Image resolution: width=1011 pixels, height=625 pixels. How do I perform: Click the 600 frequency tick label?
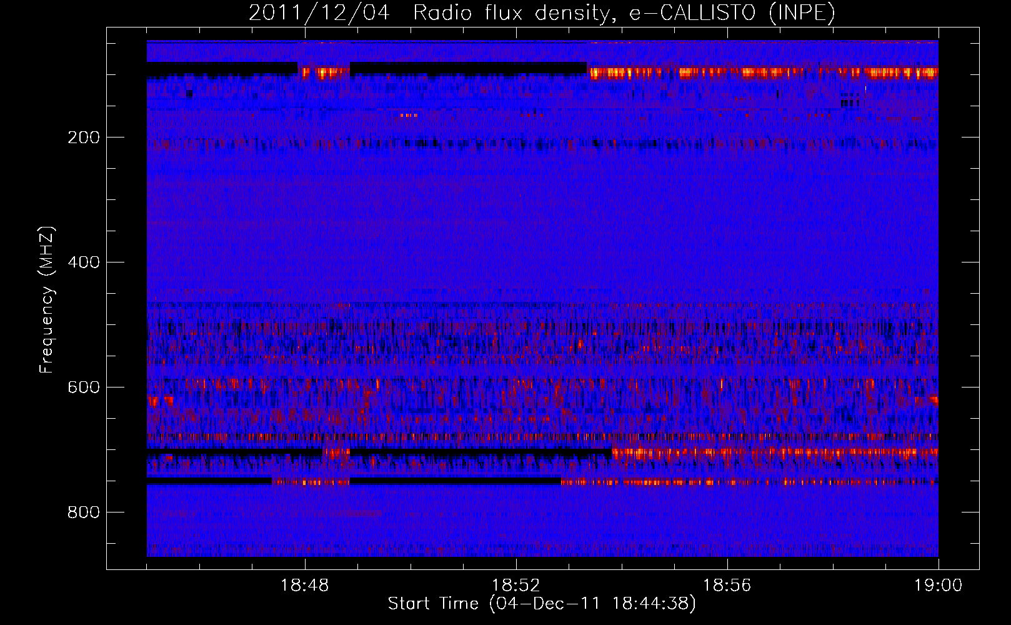[x=84, y=387]
